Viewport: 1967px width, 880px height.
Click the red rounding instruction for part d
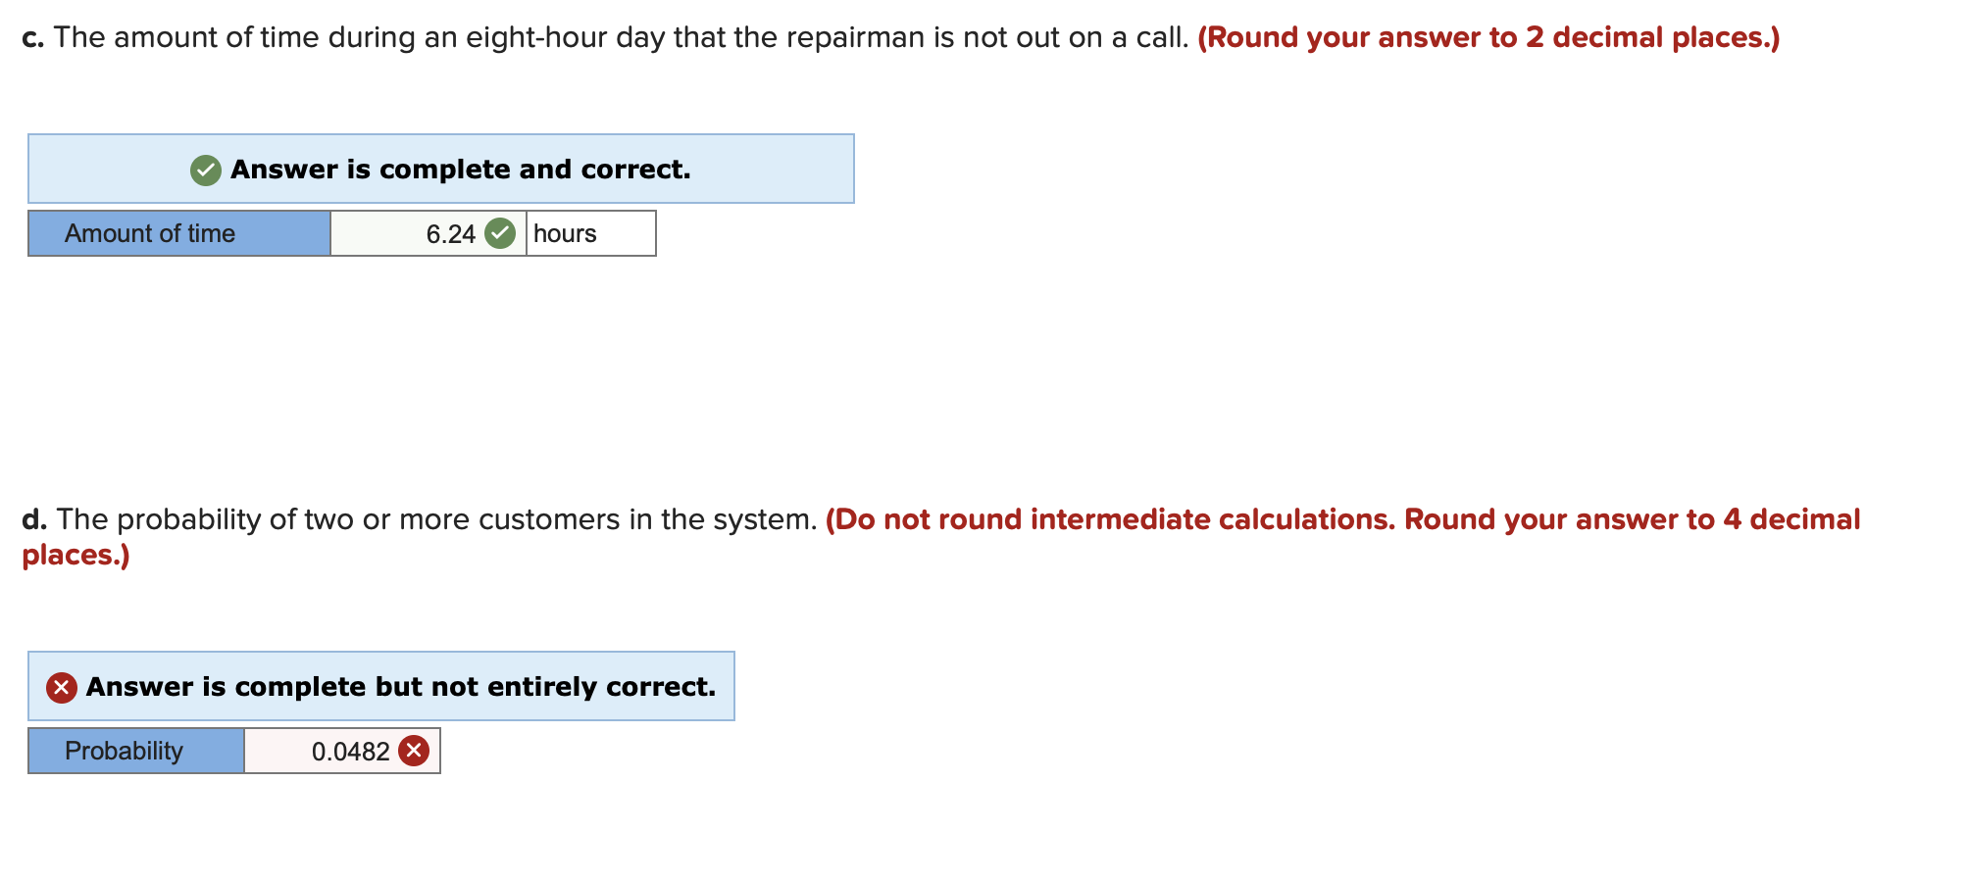click(x=1343, y=519)
